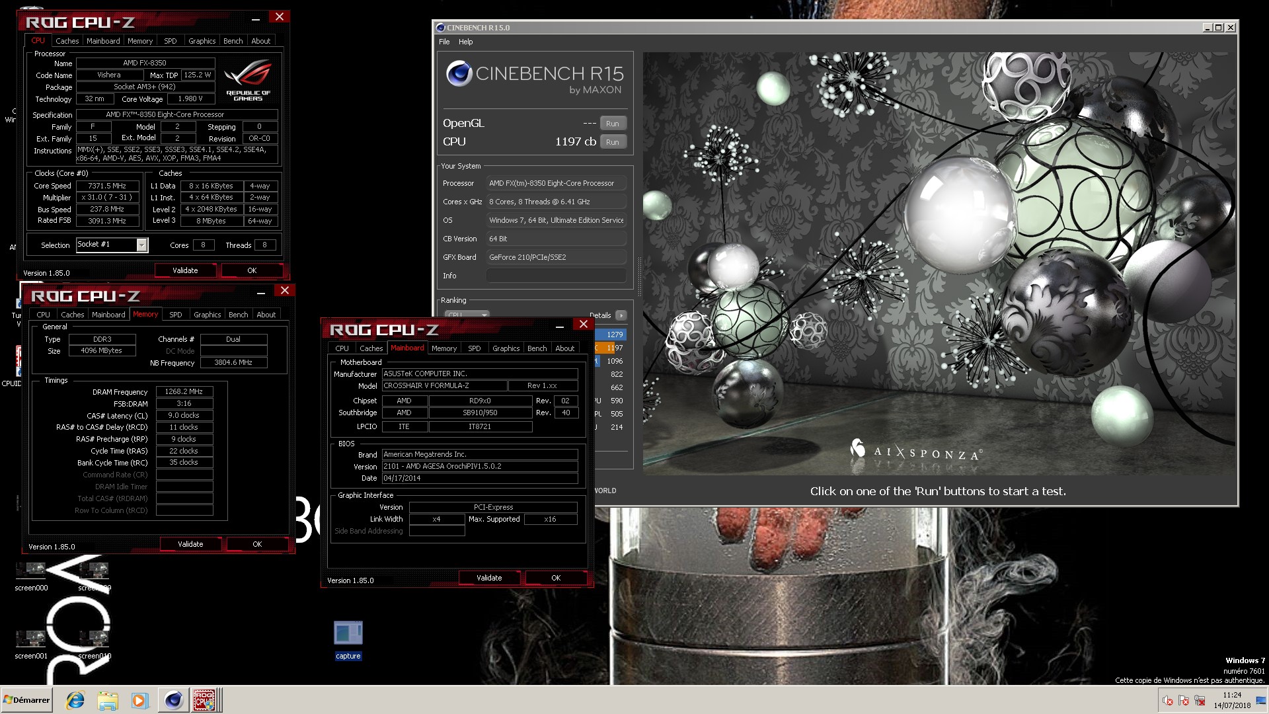Open Graphics tab in Mainboard CPU-Z window
Screen dimensions: 1269x714
click(x=506, y=348)
